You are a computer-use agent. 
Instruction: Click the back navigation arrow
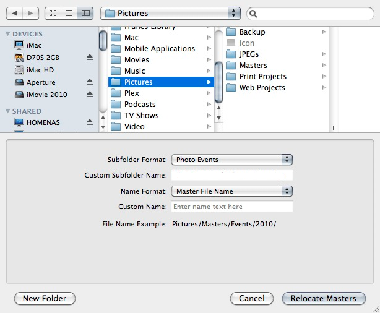[x=15, y=13]
